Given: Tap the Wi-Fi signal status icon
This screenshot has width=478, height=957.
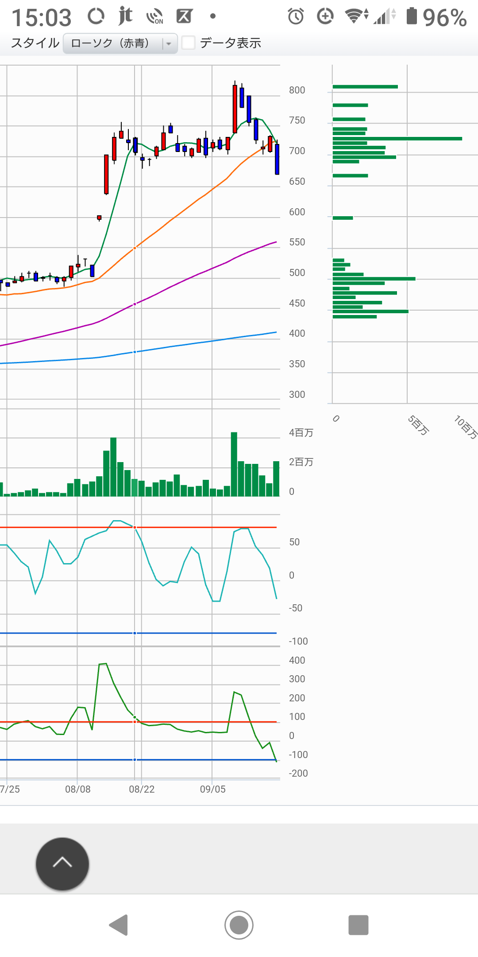Looking at the screenshot, I should 355,16.
